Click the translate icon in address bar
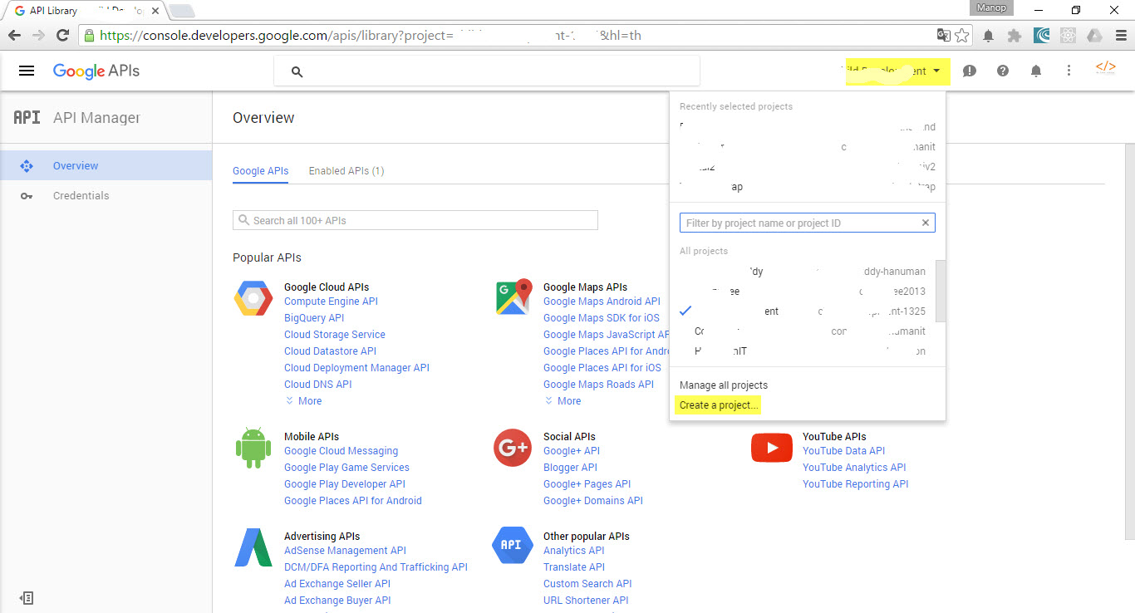This screenshot has width=1135, height=613. [x=943, y=36]
